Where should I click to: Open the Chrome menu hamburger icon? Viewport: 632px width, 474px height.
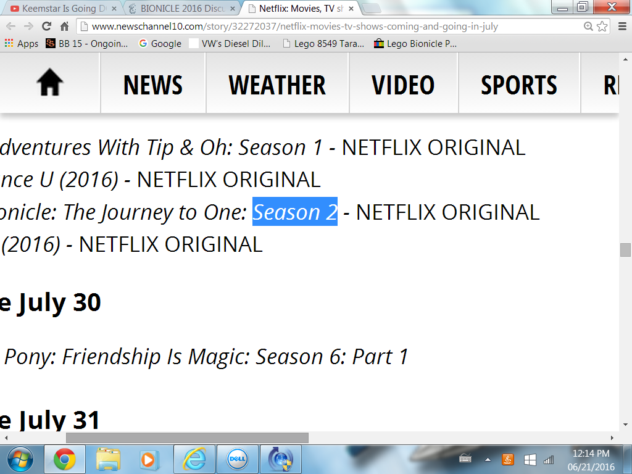pos(622,27)
